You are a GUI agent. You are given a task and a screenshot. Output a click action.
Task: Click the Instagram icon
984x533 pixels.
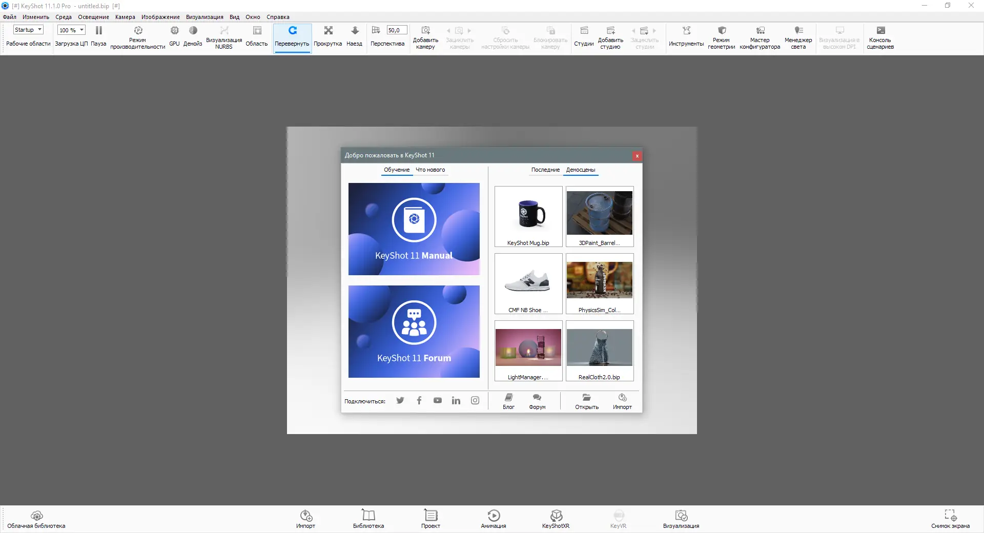[x=475, y=400]
